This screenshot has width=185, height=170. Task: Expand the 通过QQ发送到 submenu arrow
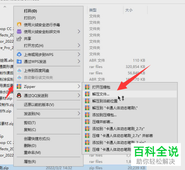79,95
